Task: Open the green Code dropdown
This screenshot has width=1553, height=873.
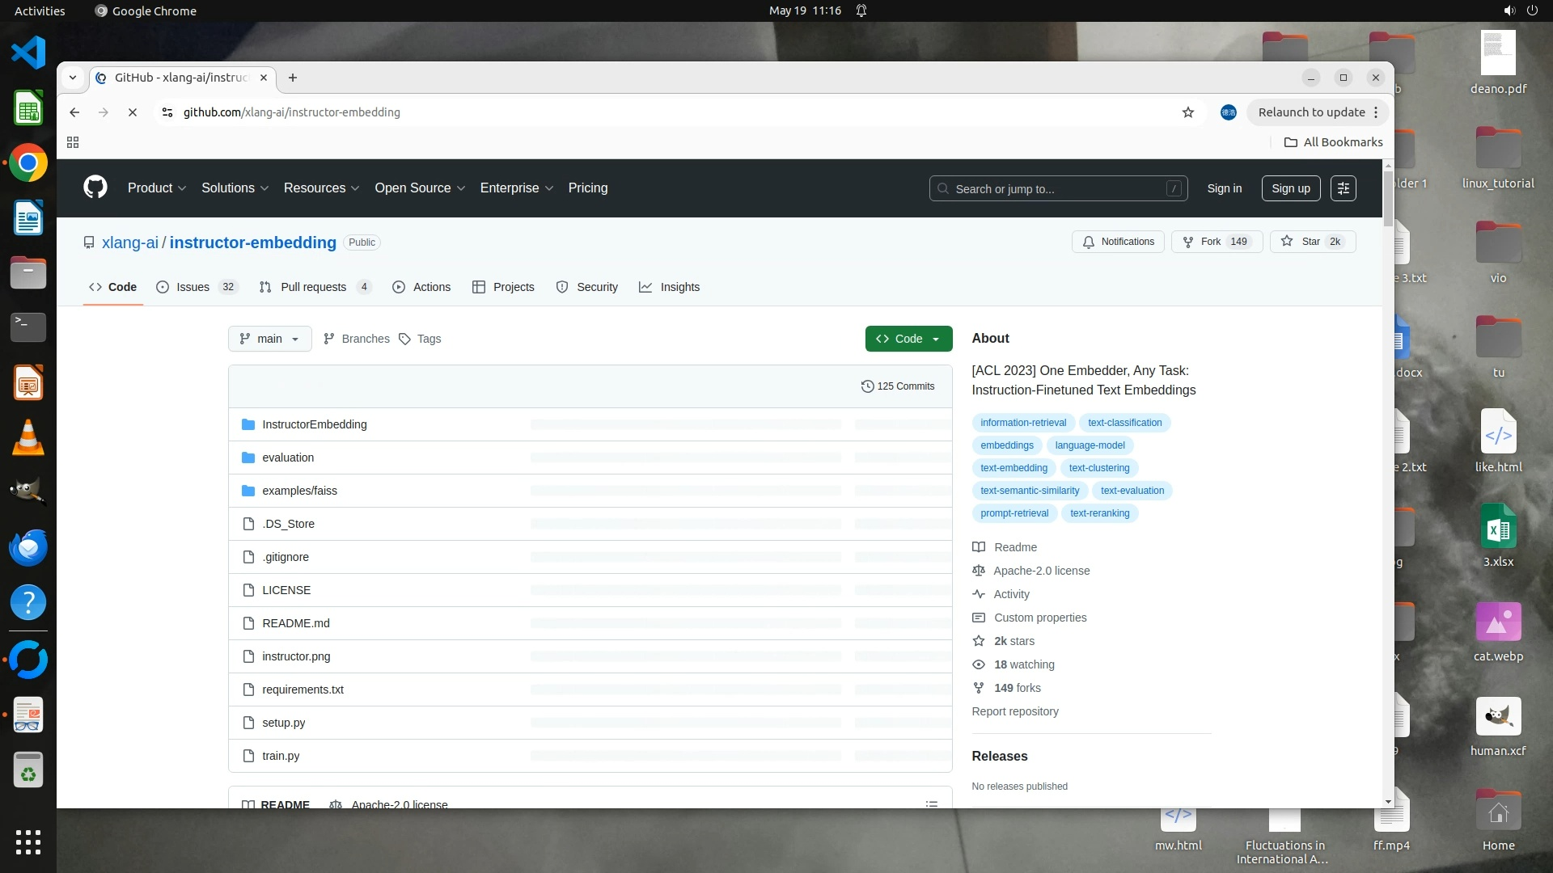Action: 908,339
